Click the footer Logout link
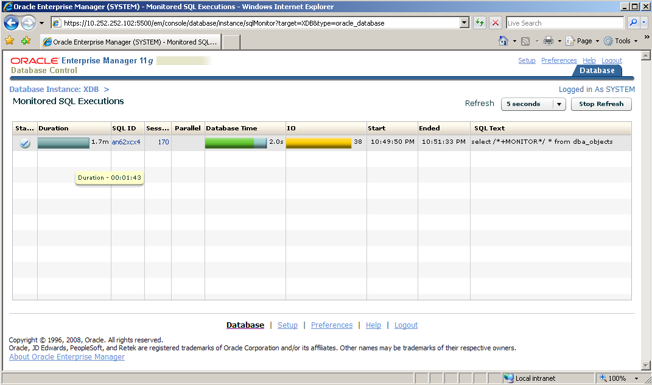 pyautogui.click(x=406, y=325)
